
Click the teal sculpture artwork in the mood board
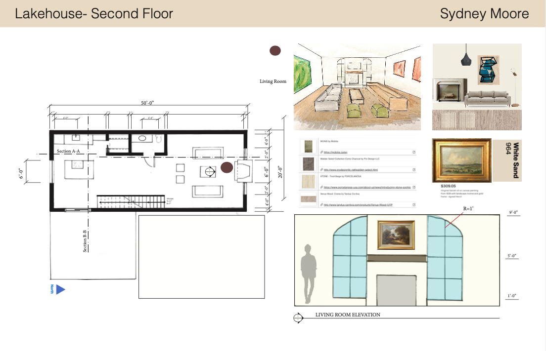point(488,70)
